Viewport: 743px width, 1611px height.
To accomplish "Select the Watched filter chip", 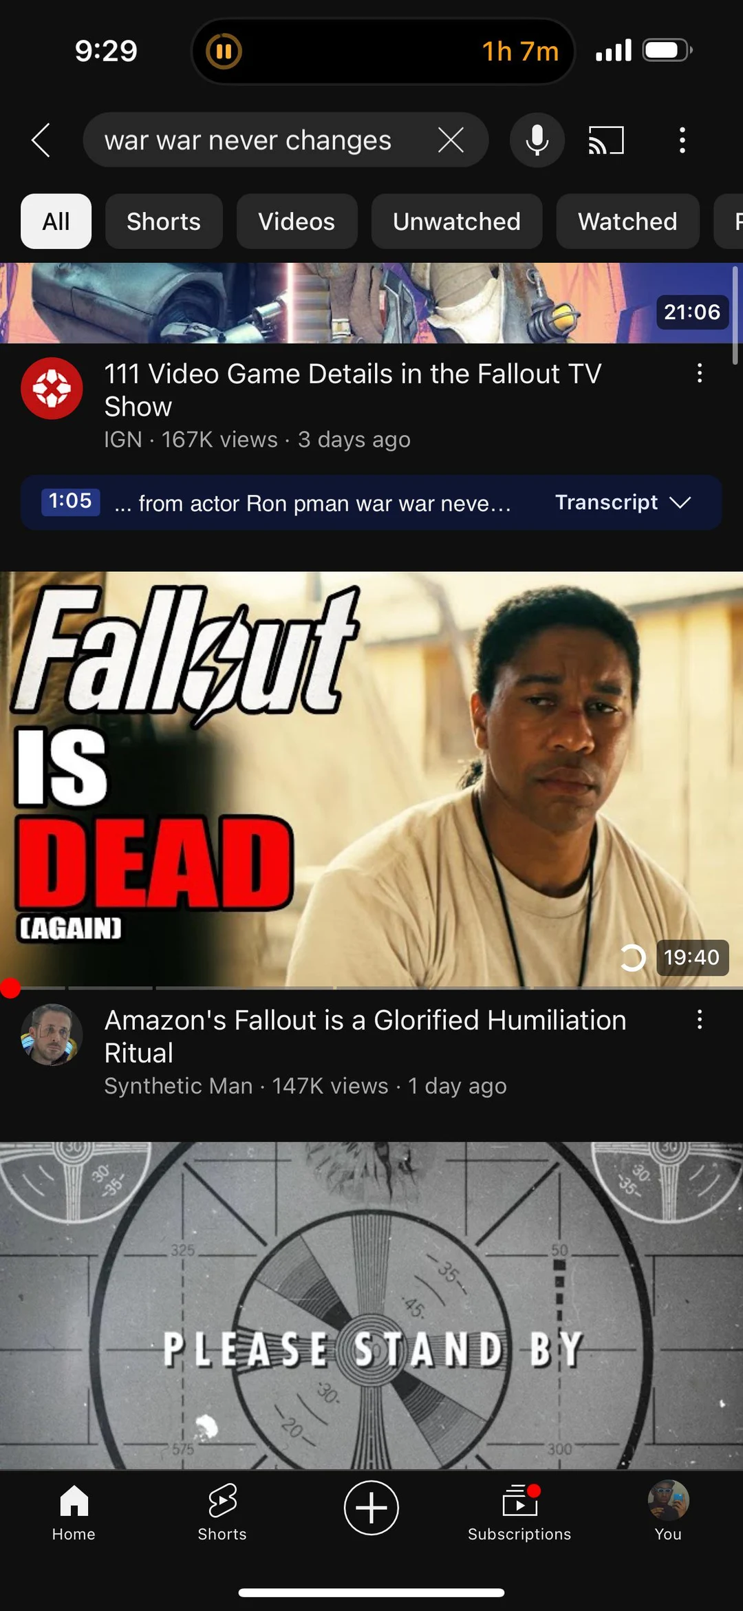I will click(x=627, y=222).
